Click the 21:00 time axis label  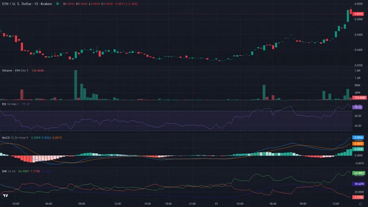[192, 204]
